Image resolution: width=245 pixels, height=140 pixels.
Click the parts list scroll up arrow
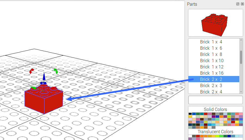(241, 40)
